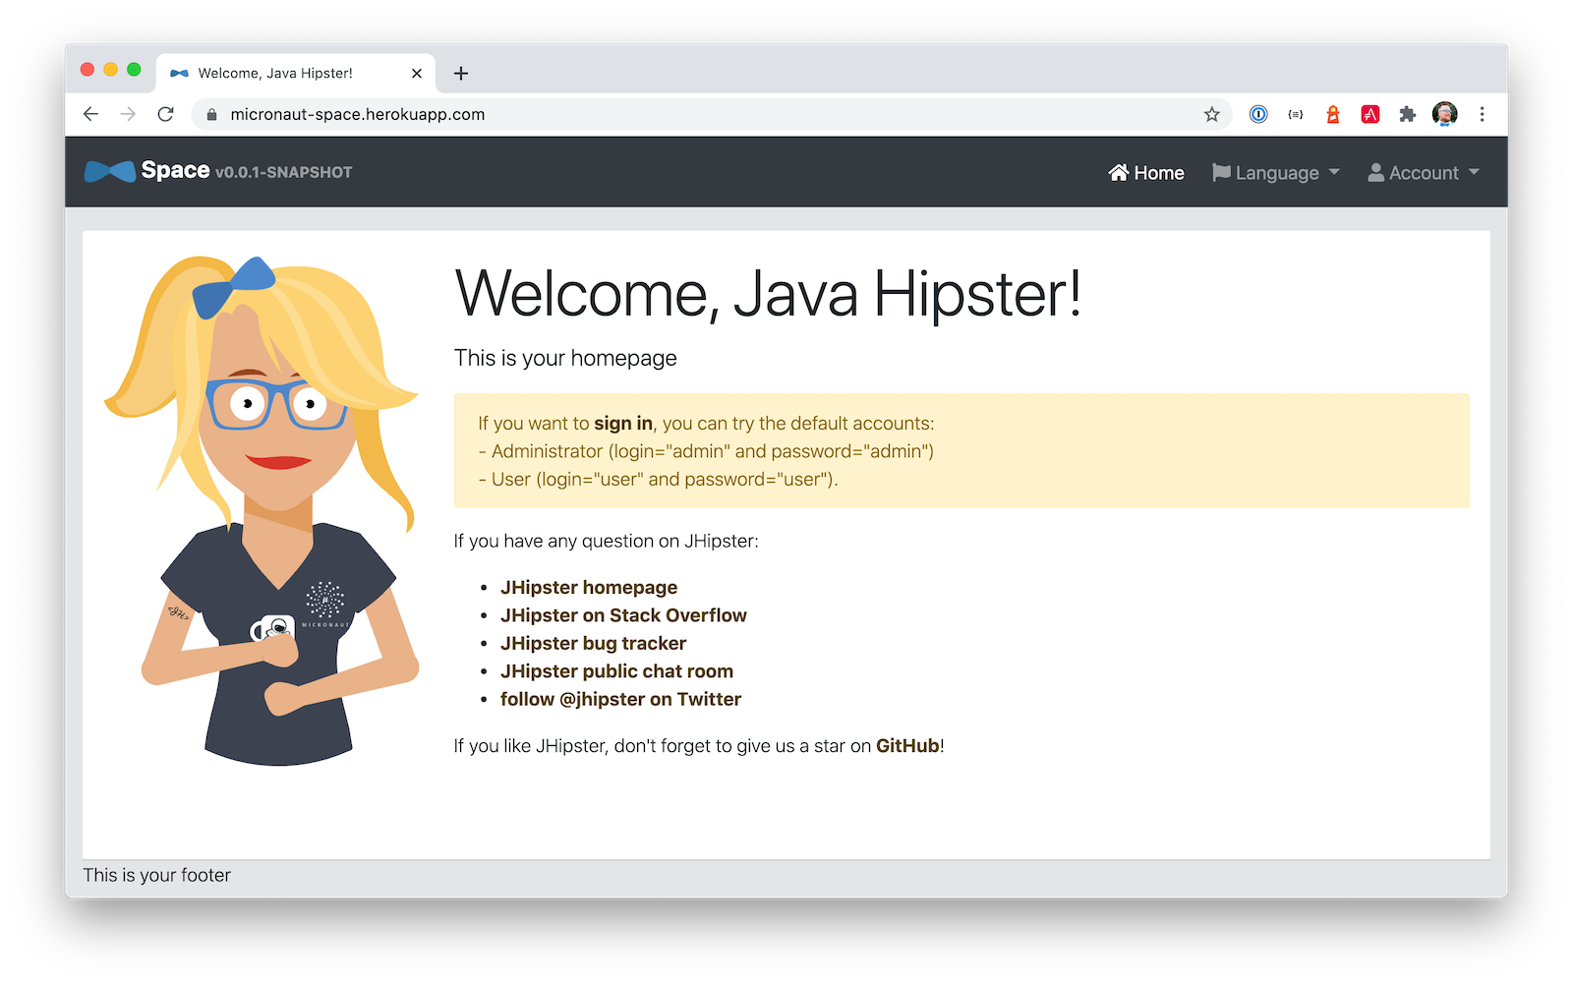Image resolution: width=1573 pixels, height=984 pixels.
Task: Reload the page with the refresh icon
Action: (166, 114)
